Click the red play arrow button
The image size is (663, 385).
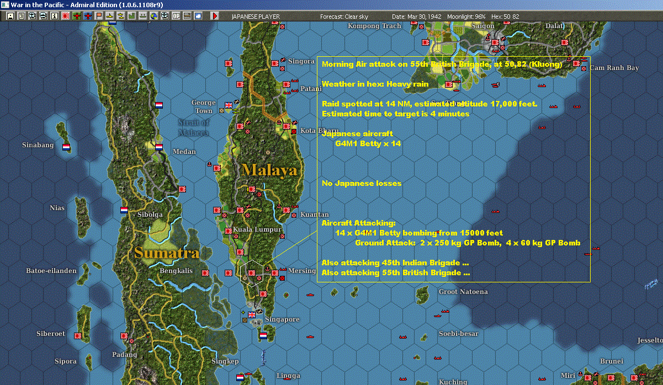(215, 16)
